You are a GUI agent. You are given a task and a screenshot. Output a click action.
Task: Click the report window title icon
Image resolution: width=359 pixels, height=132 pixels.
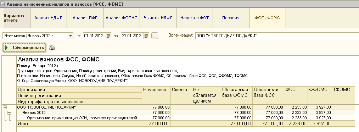pos(3,4)
